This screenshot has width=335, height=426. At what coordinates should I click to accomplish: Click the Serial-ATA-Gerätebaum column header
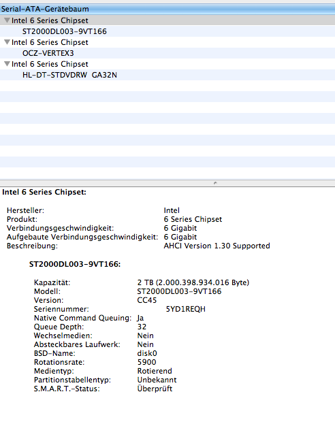(x=167, y=9)
